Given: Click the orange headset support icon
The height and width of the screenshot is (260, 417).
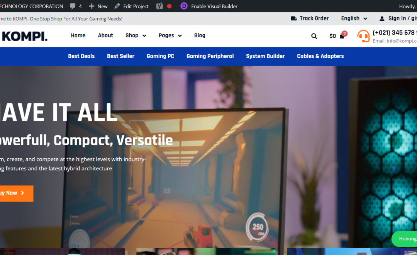Looking at the screenshot, I should point(363,36).
